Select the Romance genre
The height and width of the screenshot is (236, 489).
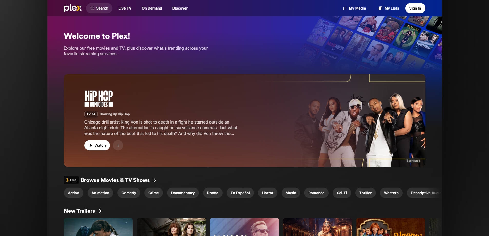tap(316, 193)
